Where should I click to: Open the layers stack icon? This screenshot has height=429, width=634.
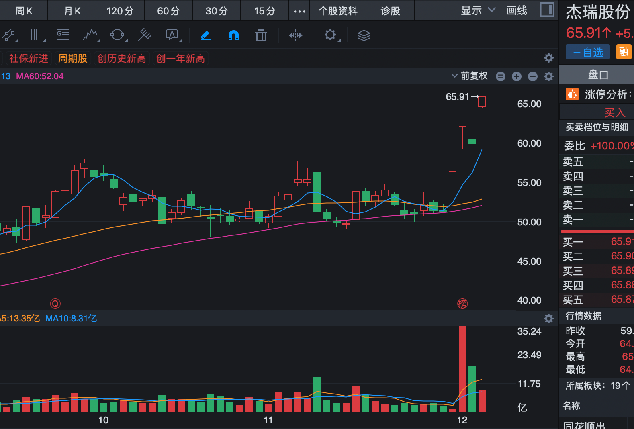point(364,35)
